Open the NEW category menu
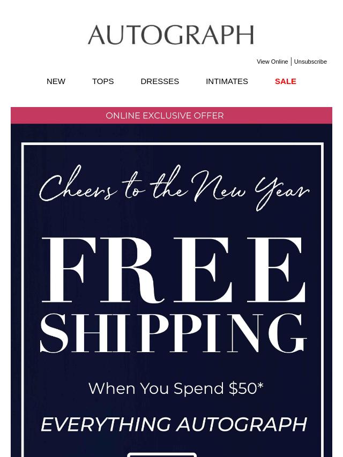 56,81
